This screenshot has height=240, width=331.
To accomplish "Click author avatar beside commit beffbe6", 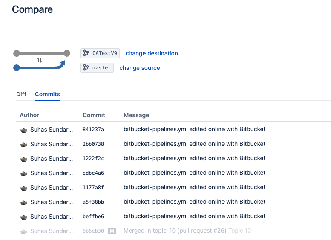I will click(24, 217).
